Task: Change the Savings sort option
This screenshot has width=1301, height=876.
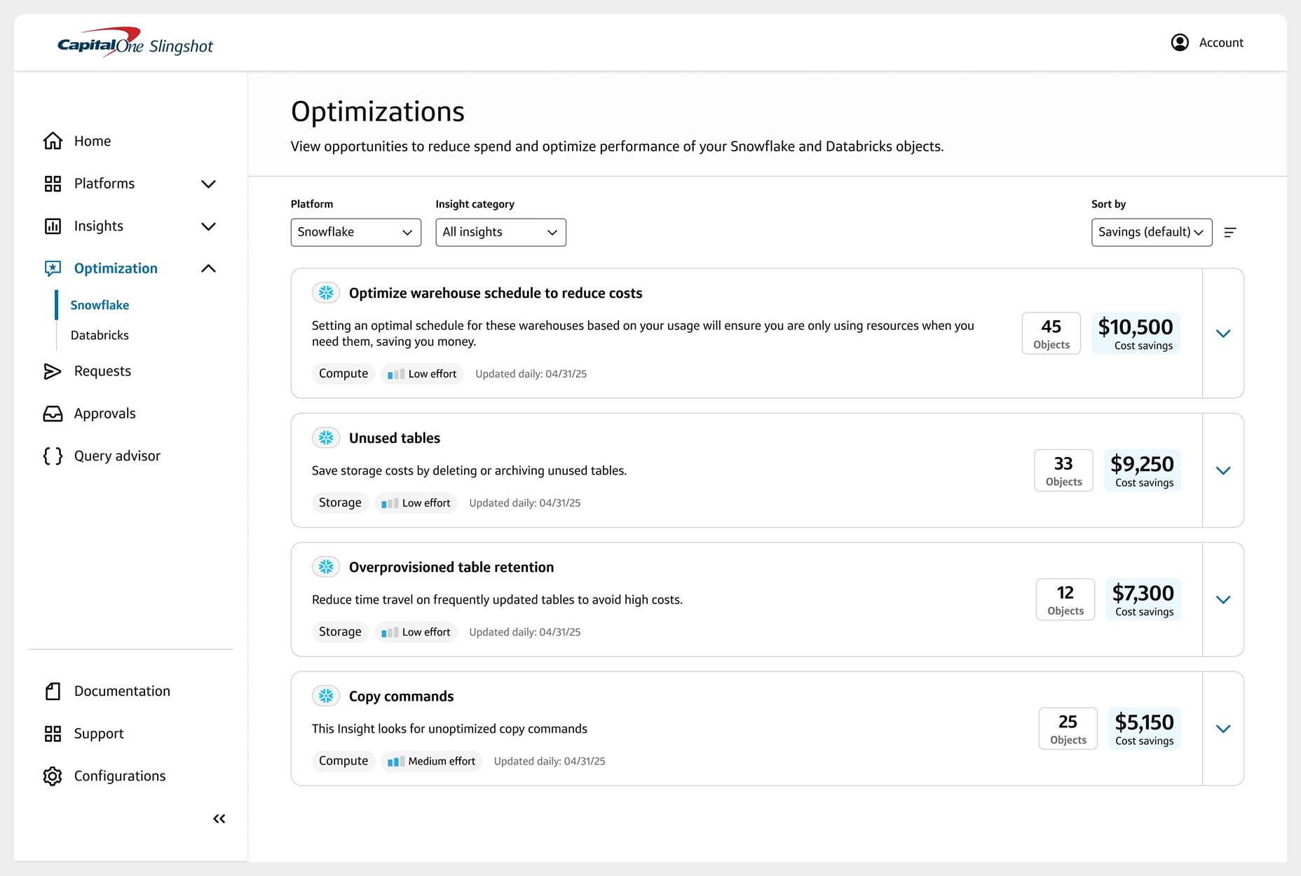Action: tap(1150, 232)
